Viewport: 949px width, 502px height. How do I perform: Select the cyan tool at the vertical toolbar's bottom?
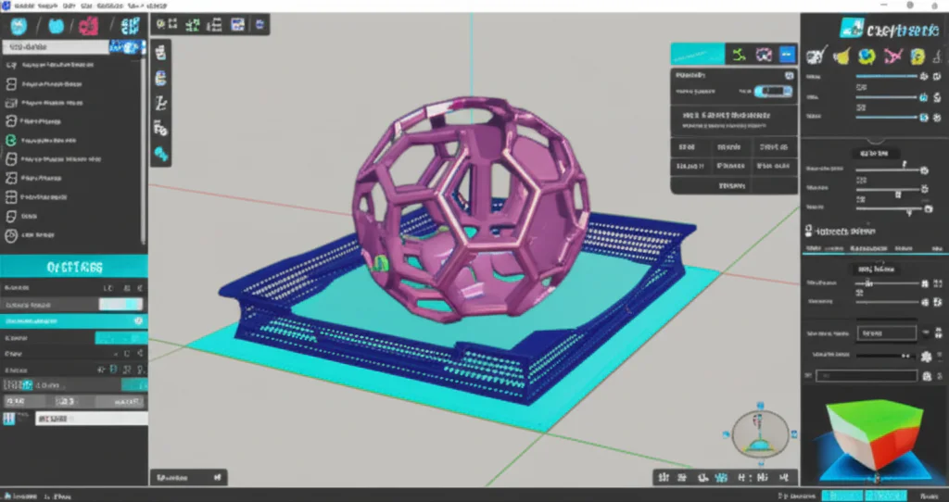(x=161, y=154)
